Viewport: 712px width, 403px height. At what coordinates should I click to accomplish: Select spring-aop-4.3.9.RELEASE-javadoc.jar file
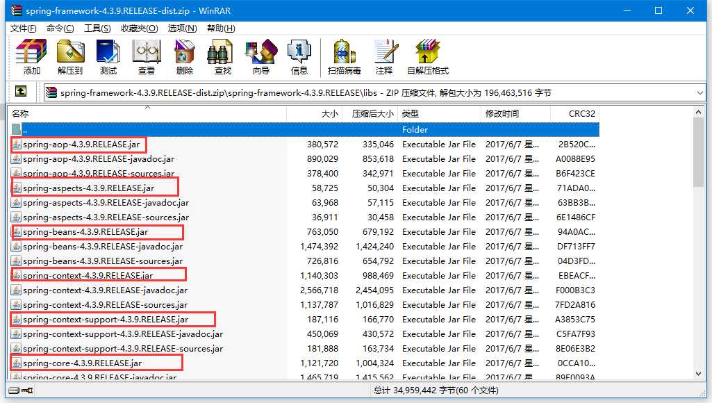click(x=99, y=159)
